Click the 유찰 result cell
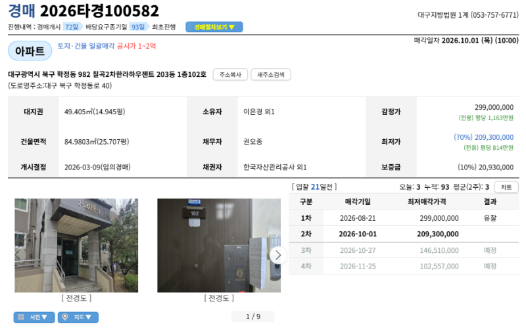The height and width of the screenshot is (331, 526). click(490, 218)
